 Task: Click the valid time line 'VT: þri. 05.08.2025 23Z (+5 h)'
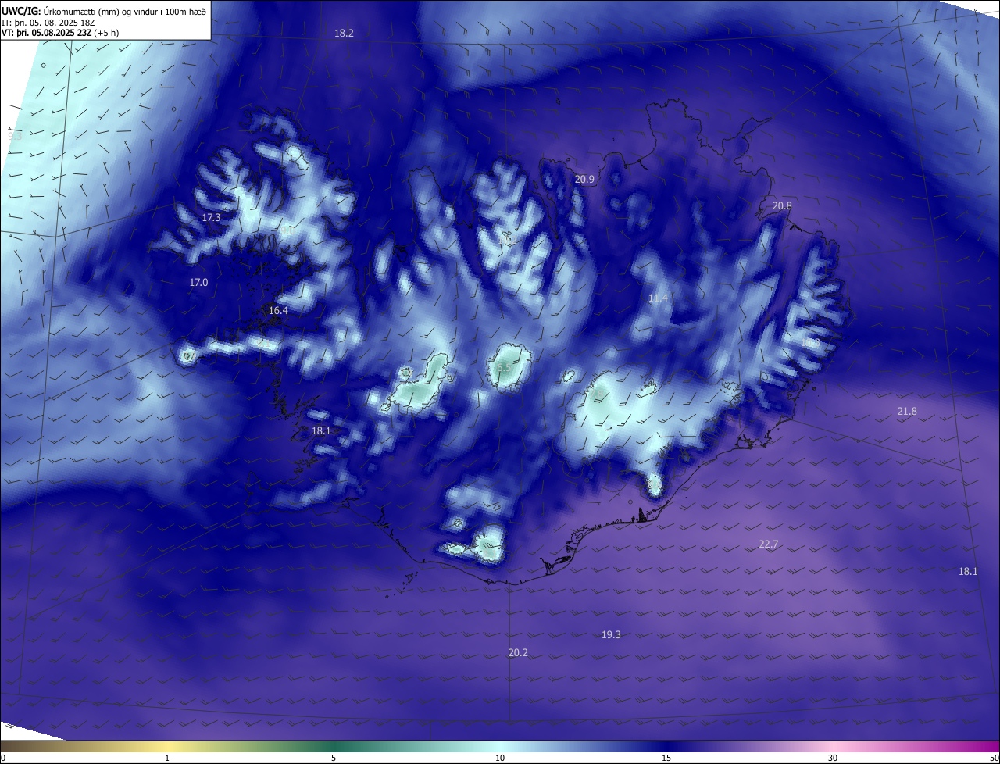59,34
